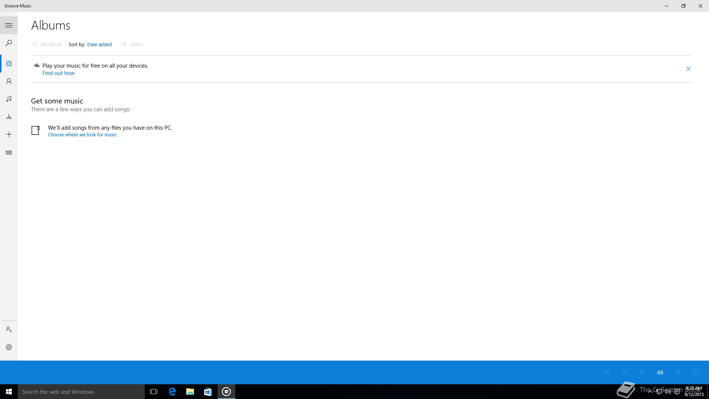709x399 pixels.
Task: Dismiss the play music banner
Action: 688,69
